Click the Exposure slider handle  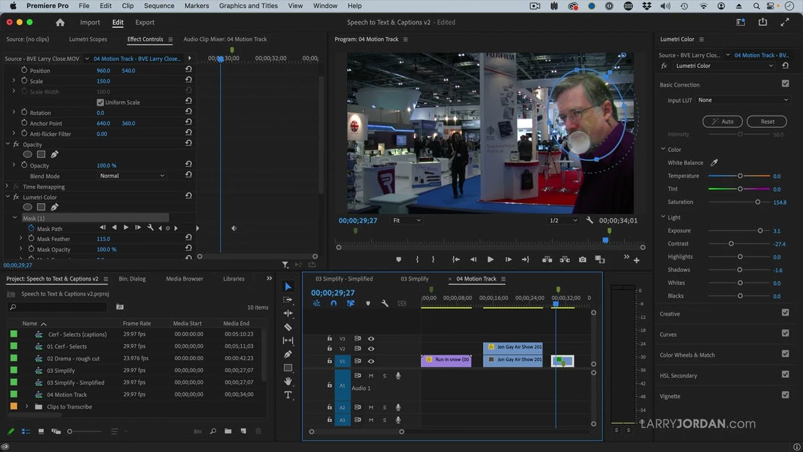(x=760, y=231)
